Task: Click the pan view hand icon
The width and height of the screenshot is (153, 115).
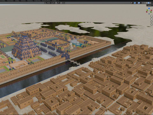Action: coord(152,19)
